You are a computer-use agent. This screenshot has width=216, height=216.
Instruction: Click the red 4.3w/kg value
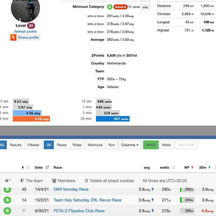(207, 211)
